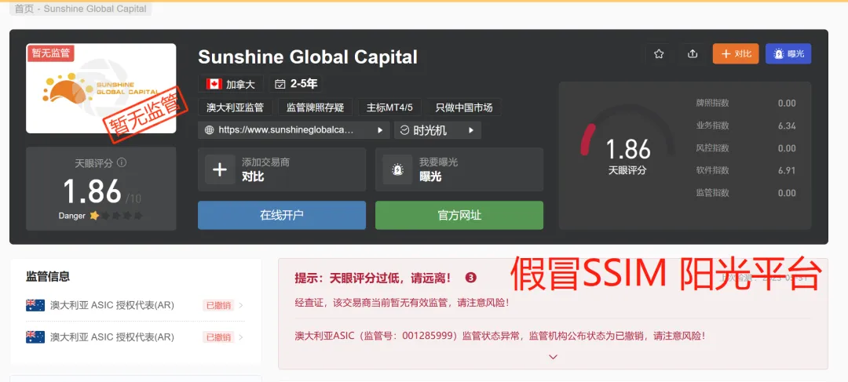This screenshot has height=382, width=848.
Task: Expand the website URL dropdown arrow
Action: (x=380, y=130)
